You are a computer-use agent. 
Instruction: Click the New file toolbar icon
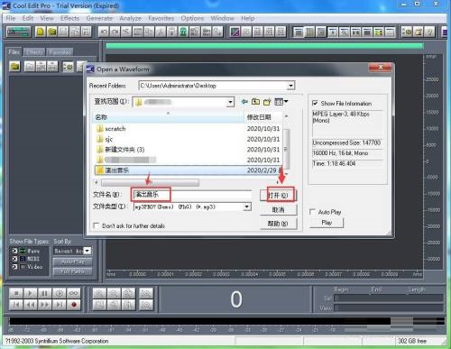pyautogui.click(x=40, y=32)
